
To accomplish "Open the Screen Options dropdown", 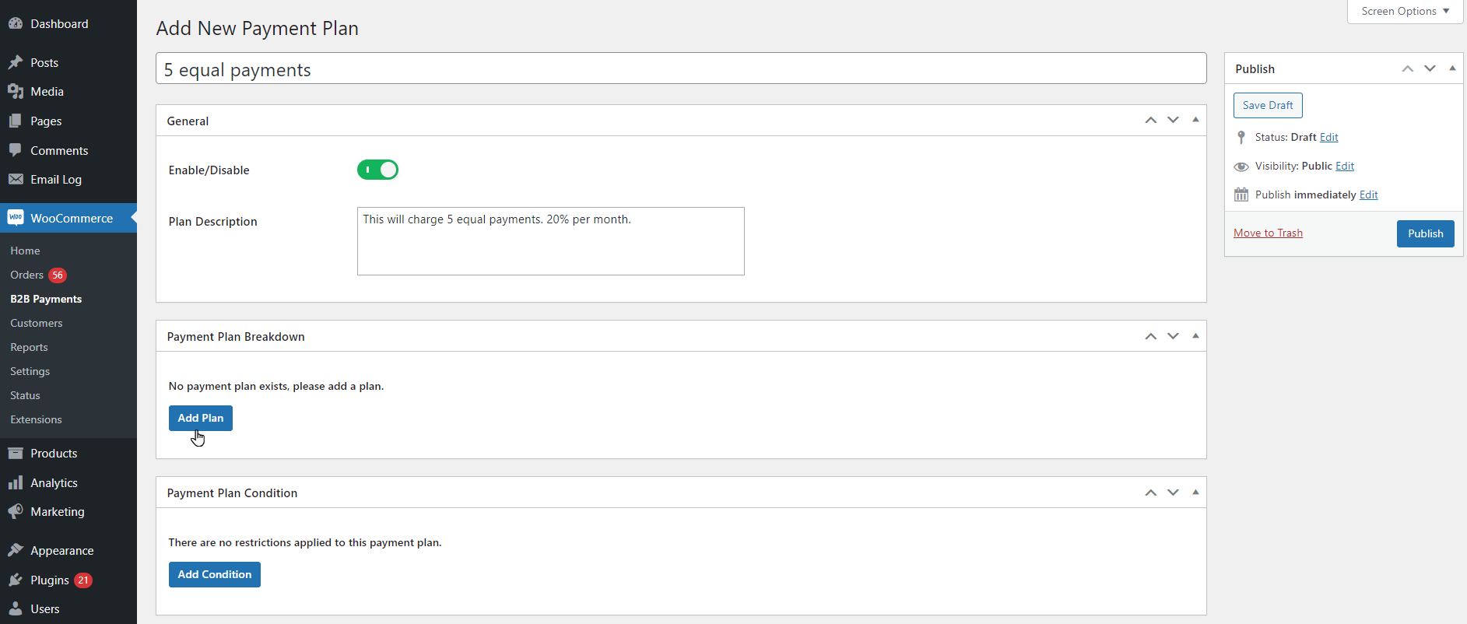I will coord(1405,11).
